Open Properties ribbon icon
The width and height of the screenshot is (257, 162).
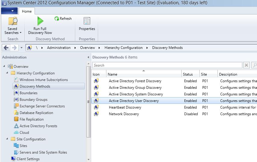tap(87, 21)
